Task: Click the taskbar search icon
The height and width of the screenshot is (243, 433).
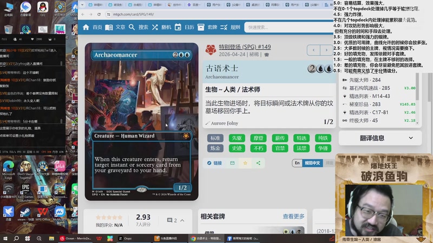Action: [x=16, y=238]
